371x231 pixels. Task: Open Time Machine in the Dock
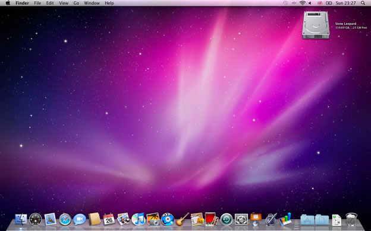[x=227, y=219]
